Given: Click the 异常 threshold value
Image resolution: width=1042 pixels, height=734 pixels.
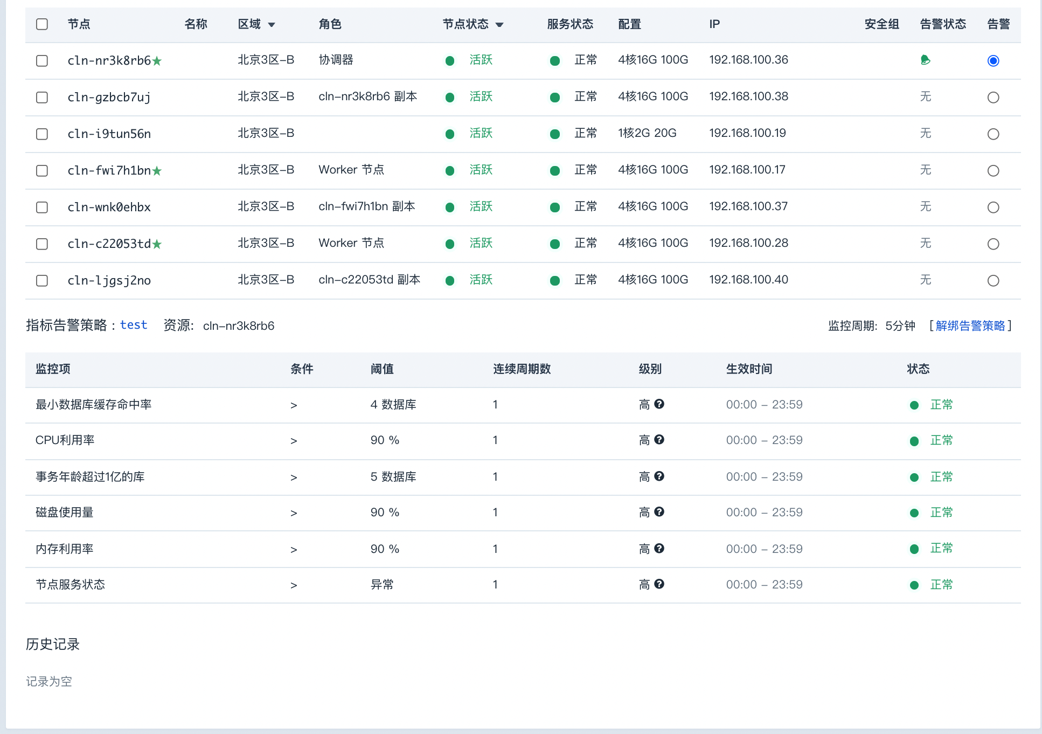Looking at the screenshot, I should (382, 585).
